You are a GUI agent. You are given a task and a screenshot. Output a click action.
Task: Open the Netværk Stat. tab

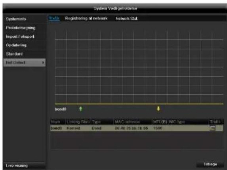(x=127, y=19)
